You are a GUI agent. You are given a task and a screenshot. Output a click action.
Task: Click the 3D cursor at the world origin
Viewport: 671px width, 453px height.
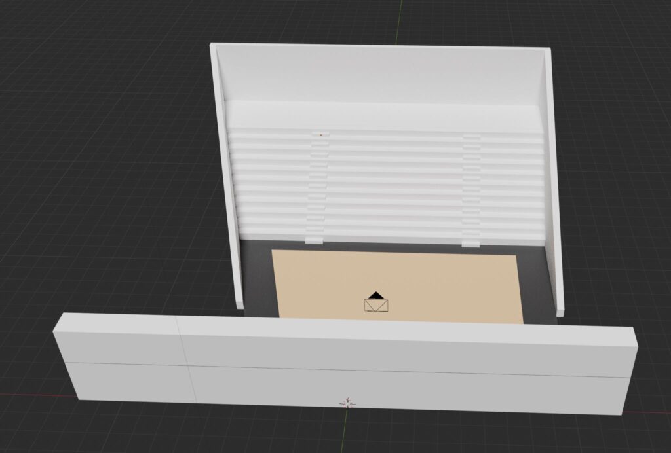click(347, 402)
